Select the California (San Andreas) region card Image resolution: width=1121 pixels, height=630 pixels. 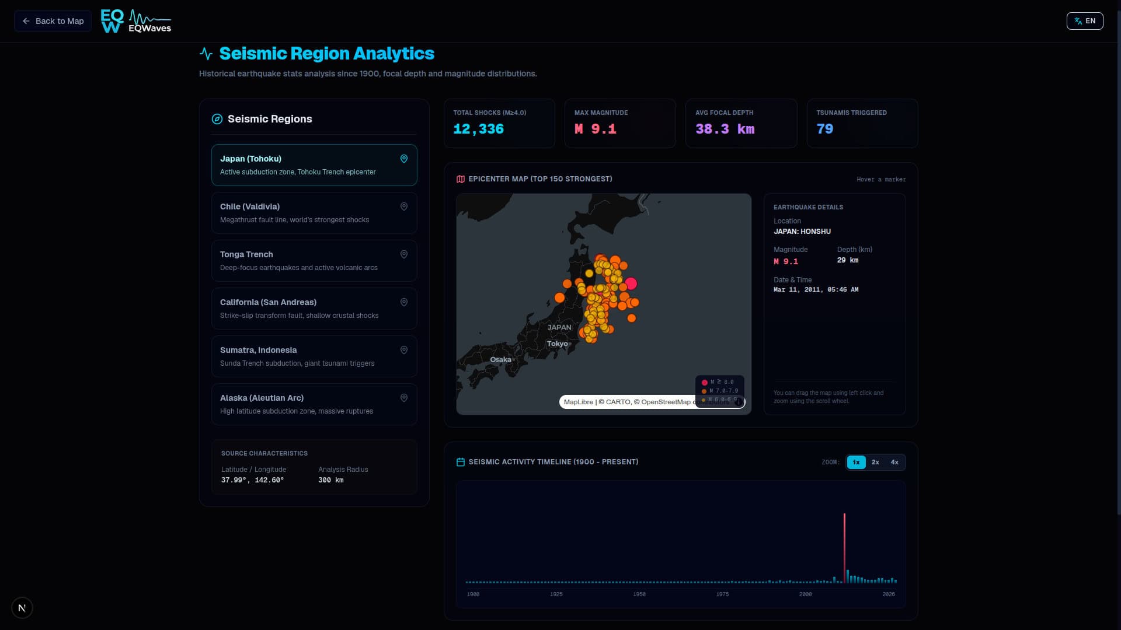click(x=314, y=309)
